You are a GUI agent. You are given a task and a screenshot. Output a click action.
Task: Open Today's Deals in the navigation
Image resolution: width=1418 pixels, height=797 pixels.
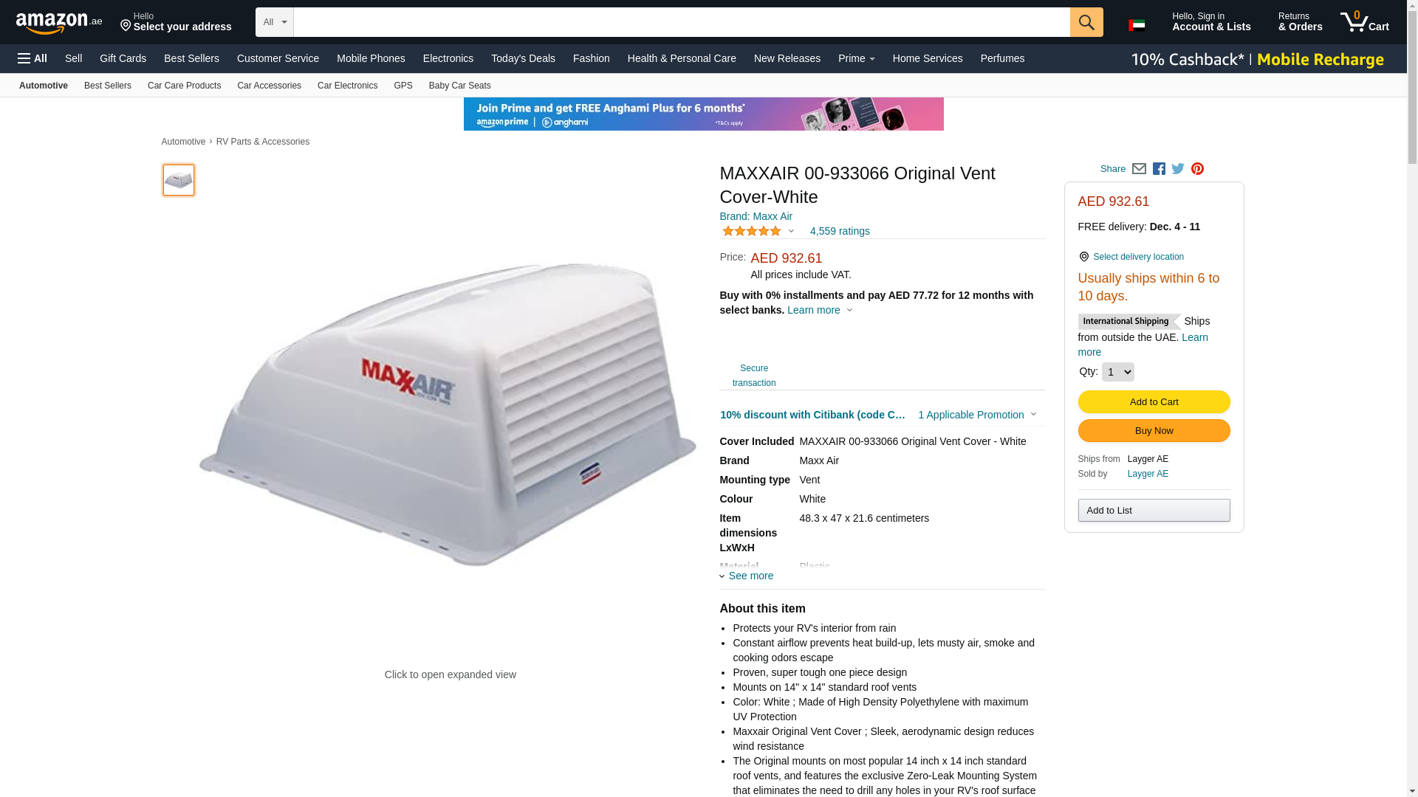(x=523, y=58)
